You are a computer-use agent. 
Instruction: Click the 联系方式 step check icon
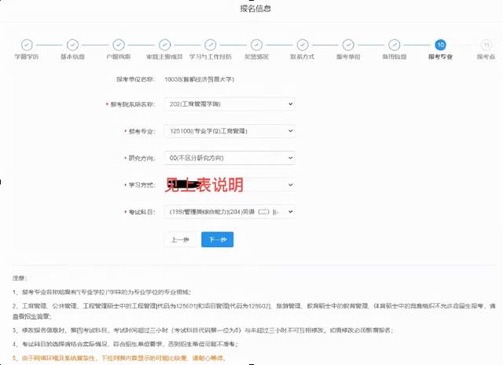tap(303, 45)
